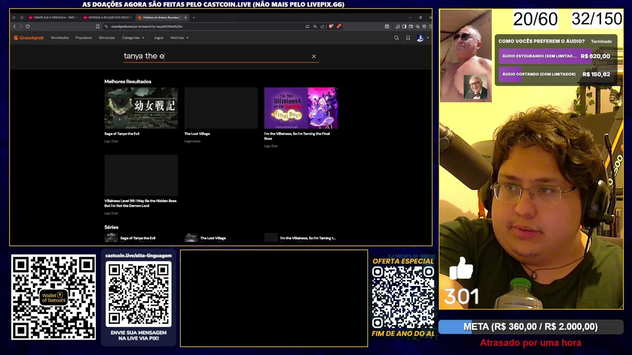
Task: Open the Brave Shields lion icon
Action: pos(331,26)
